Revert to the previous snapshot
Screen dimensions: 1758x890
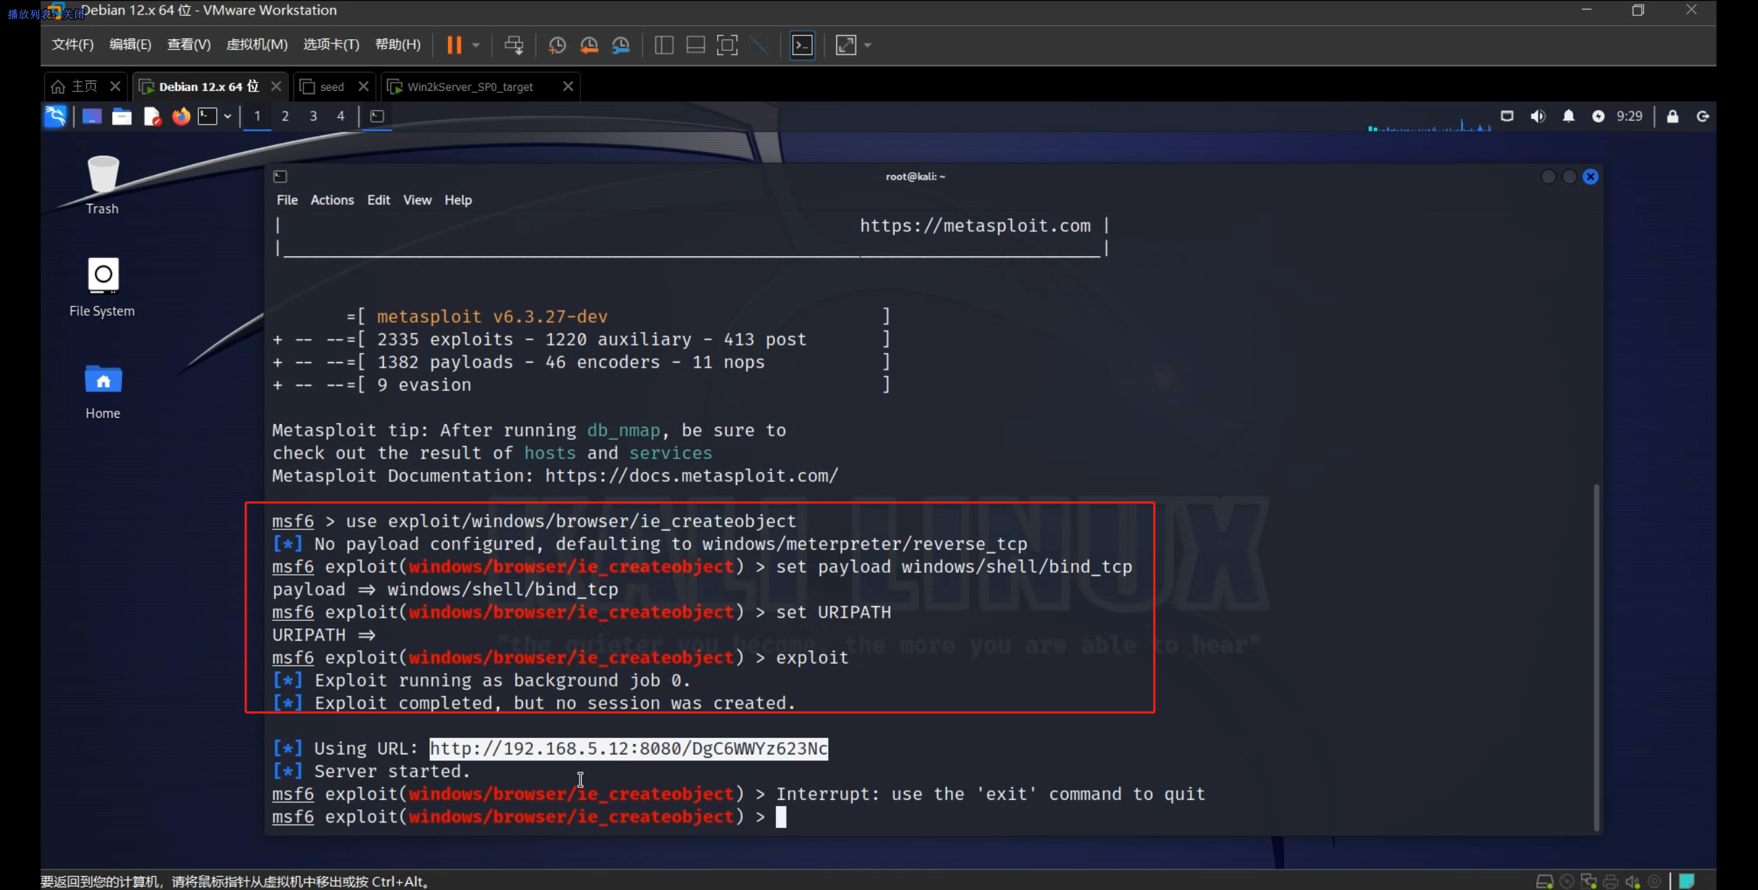pyautogui.click(x=589, y=45)
